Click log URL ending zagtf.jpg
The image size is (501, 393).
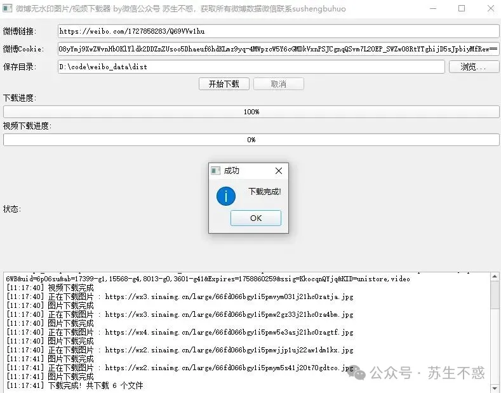[x=229, y=332]
